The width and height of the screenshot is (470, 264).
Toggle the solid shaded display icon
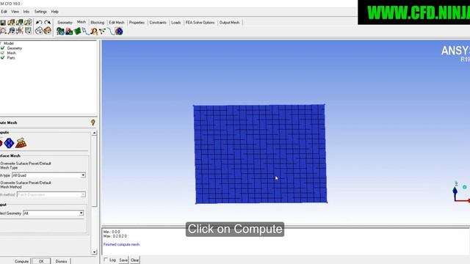tap(48, 31)
